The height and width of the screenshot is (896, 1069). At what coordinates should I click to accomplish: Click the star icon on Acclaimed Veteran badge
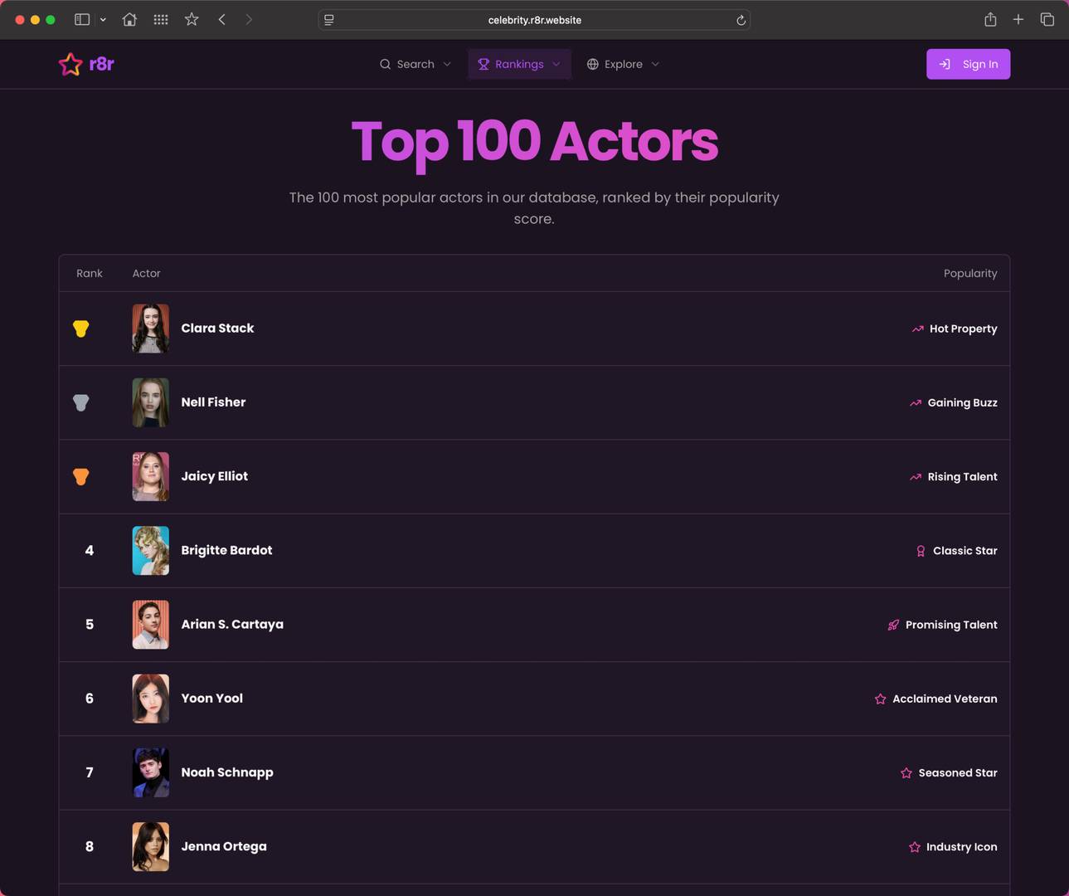pos(879,699)
